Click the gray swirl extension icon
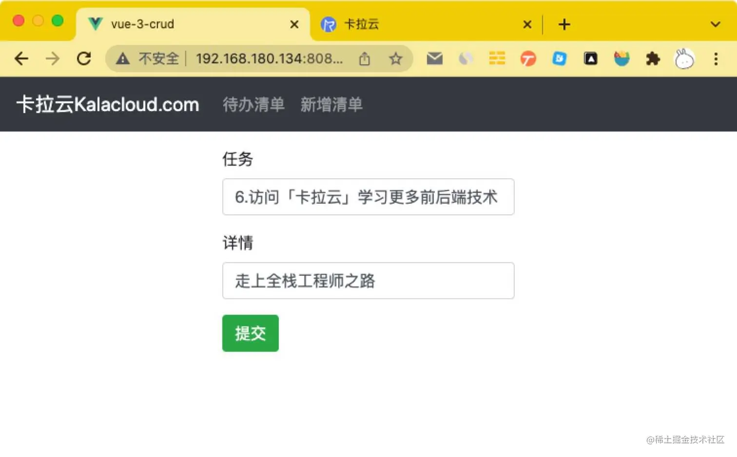 pyautogui.click(x=466, y=59)
